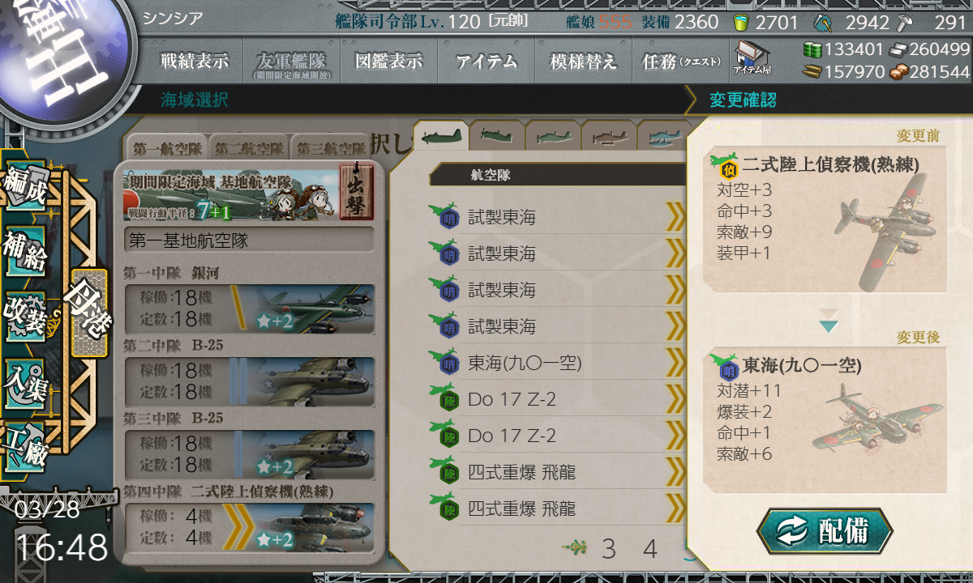Expand the fourth squadron change arrow
Viewport: 973px width, 583px height.
pyautogui.click(x=238, y=526)
